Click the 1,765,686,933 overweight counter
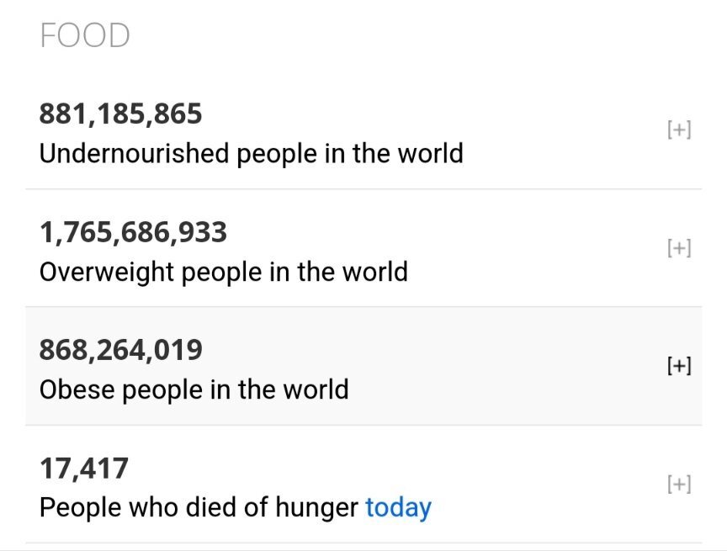727x551 pixels. (x=133, y=231)
